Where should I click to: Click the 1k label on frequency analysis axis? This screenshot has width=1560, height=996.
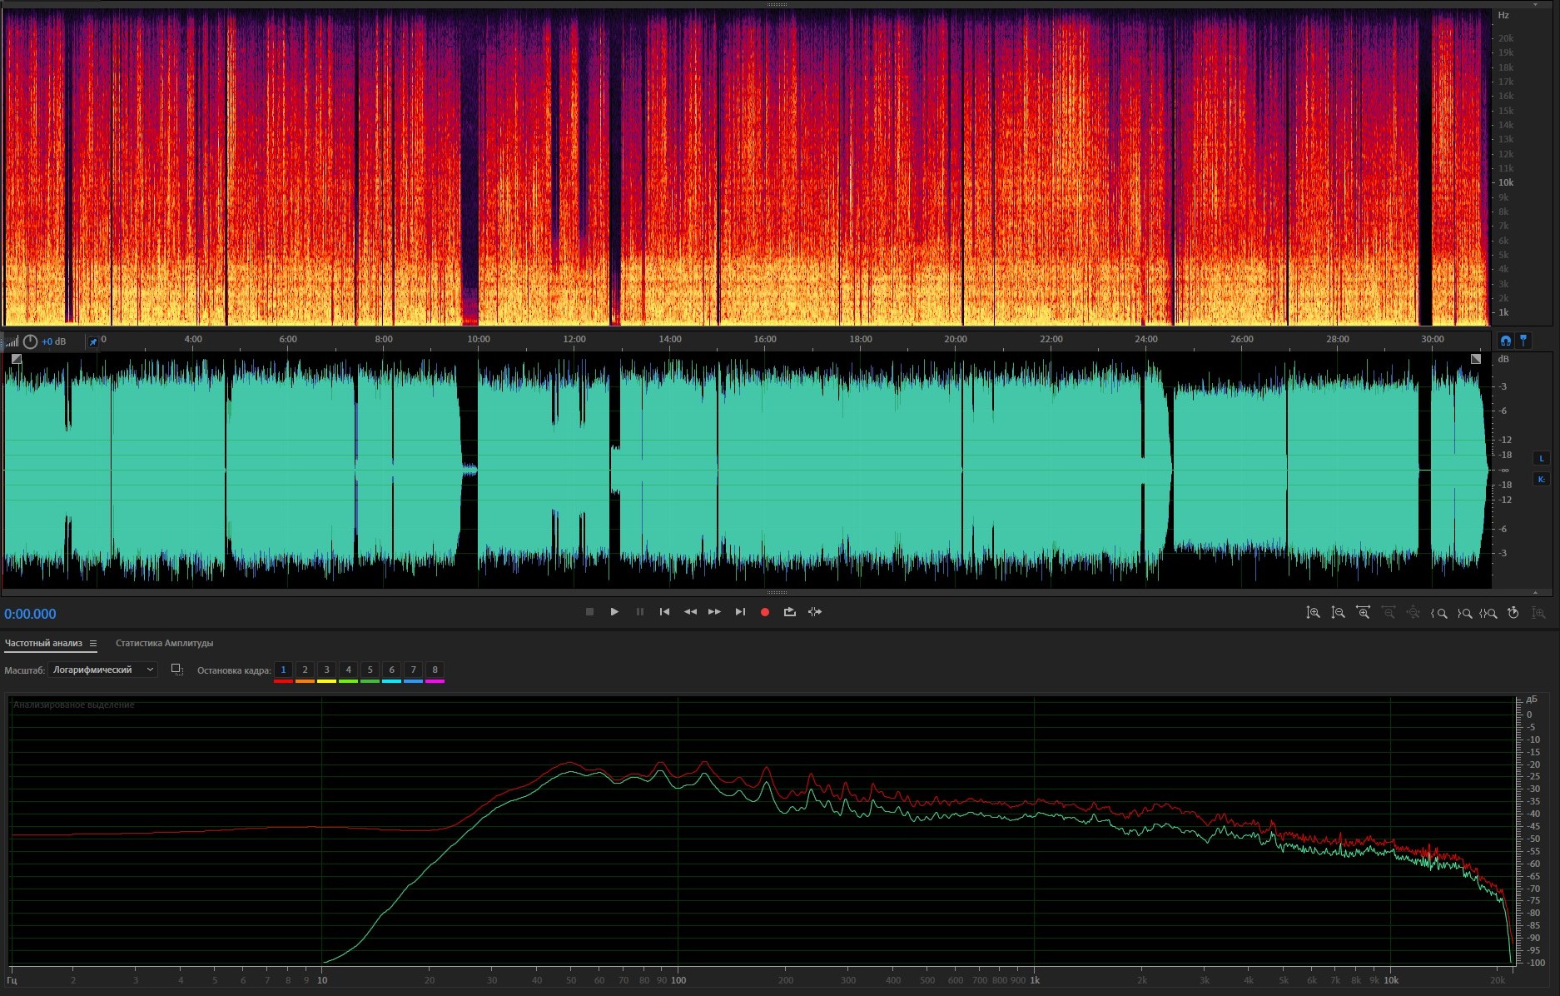click(1035, 980)
